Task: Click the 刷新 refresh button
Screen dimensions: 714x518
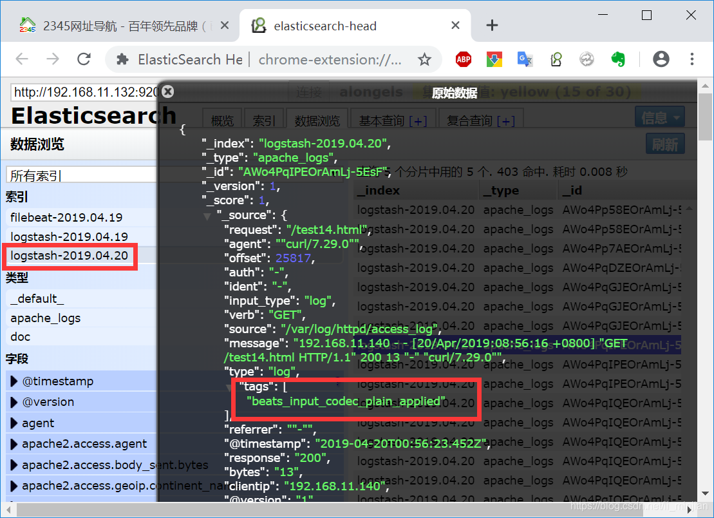Action: [x=665, y=144]
